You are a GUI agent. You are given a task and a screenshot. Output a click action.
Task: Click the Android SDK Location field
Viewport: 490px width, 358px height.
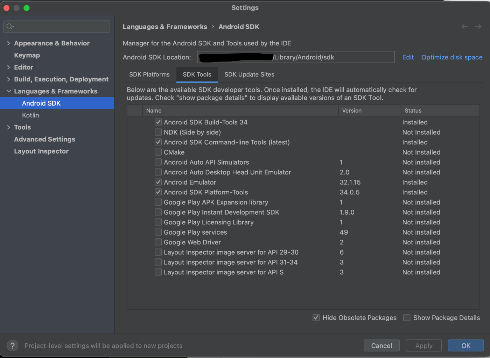[296, 57]
